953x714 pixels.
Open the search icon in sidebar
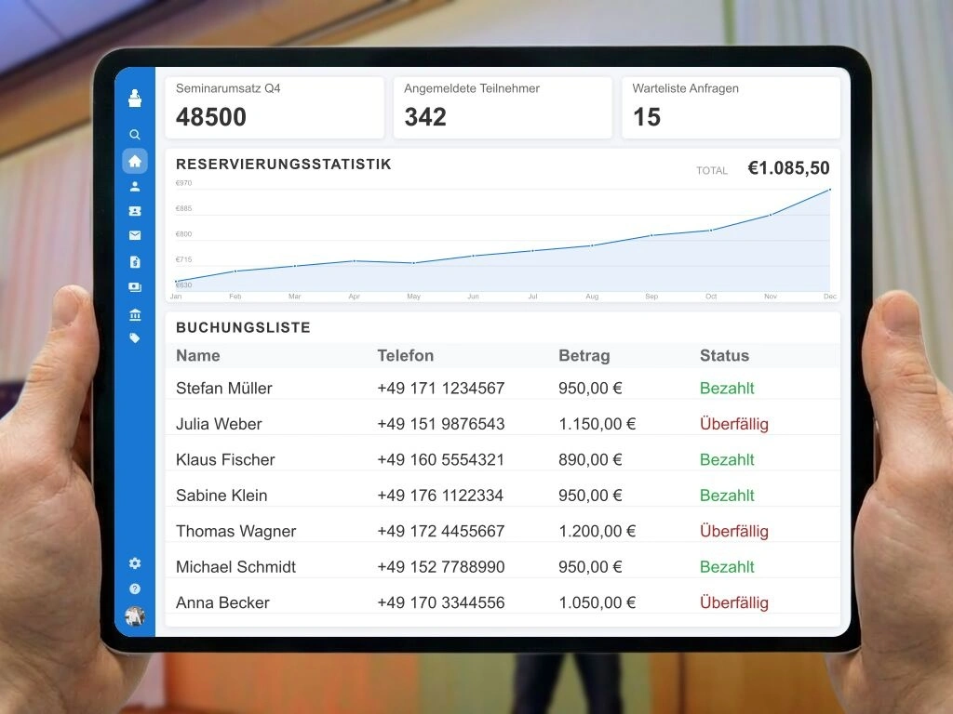point(135,135)
